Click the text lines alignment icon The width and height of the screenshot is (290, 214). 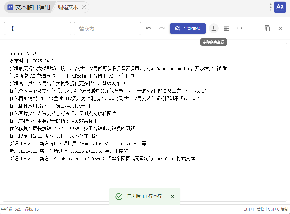pyautogui.click(x=226, y=28)
